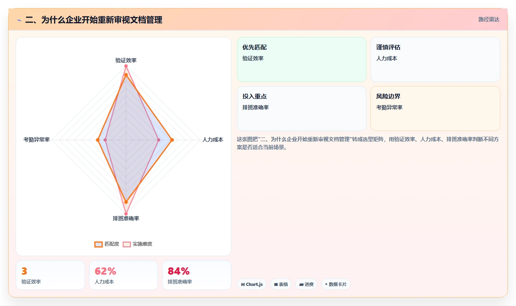
Task: Click the 验证效率 radar axis label
Action: pyautogui.click(x=126, y=60)
